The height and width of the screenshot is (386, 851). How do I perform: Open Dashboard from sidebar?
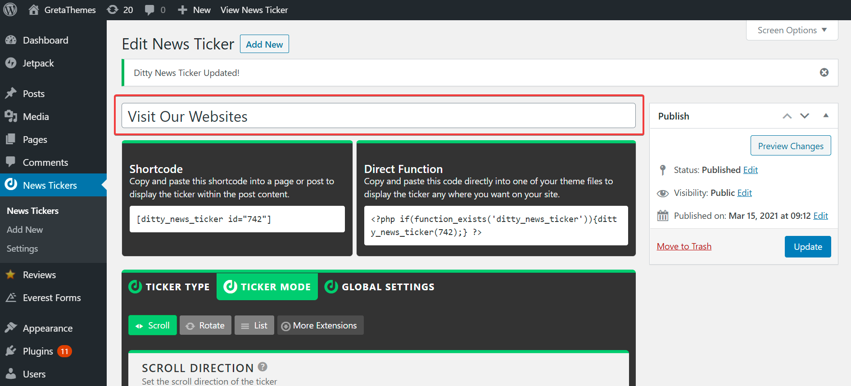click(x=45, y=40)
